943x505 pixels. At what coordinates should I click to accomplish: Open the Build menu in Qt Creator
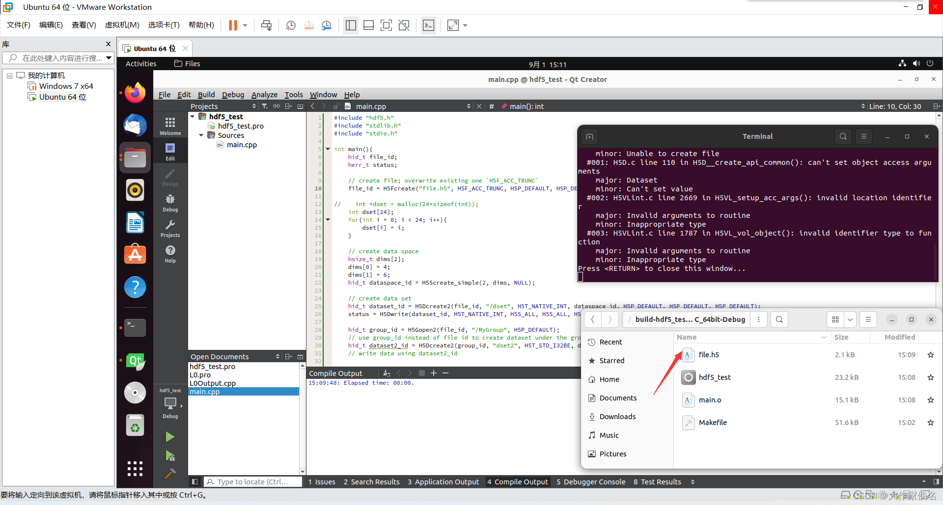(206, 94)
